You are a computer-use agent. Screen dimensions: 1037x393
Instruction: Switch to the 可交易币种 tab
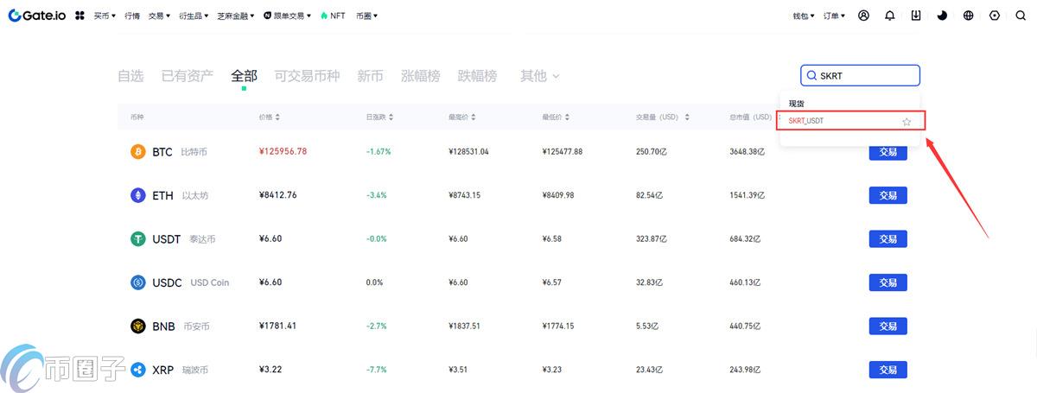click(x=307, y=76)
